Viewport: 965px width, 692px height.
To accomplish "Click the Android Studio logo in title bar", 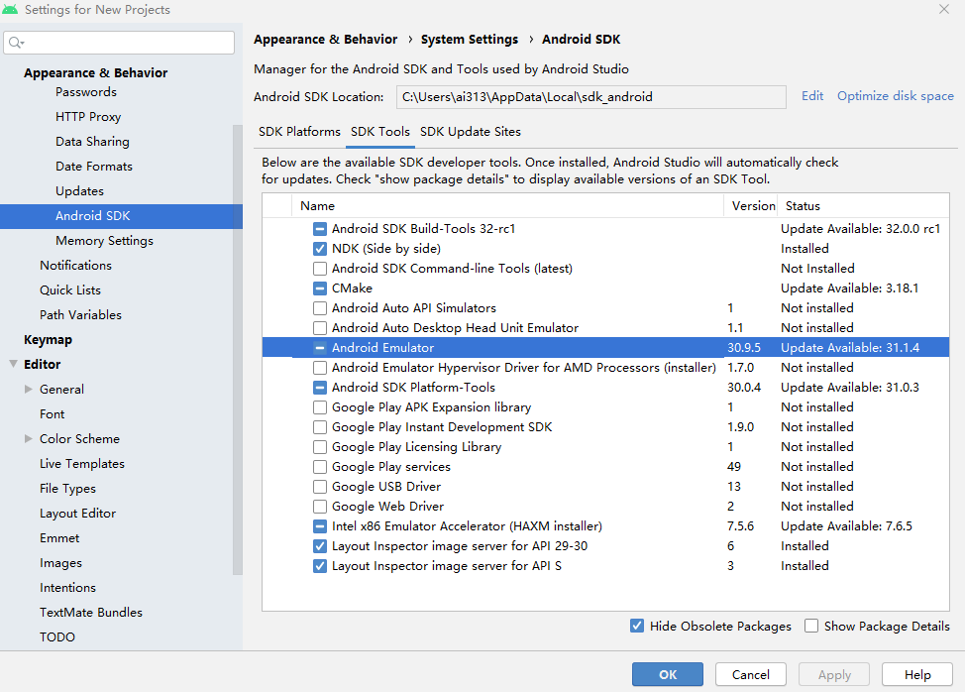I will click(x=10, y=9).
